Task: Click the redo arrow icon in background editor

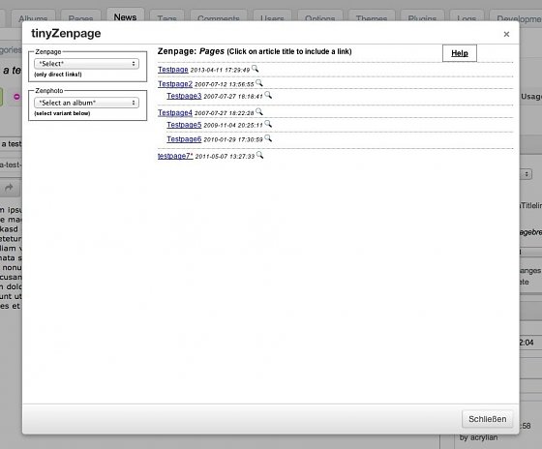Action: click(9, 188)
